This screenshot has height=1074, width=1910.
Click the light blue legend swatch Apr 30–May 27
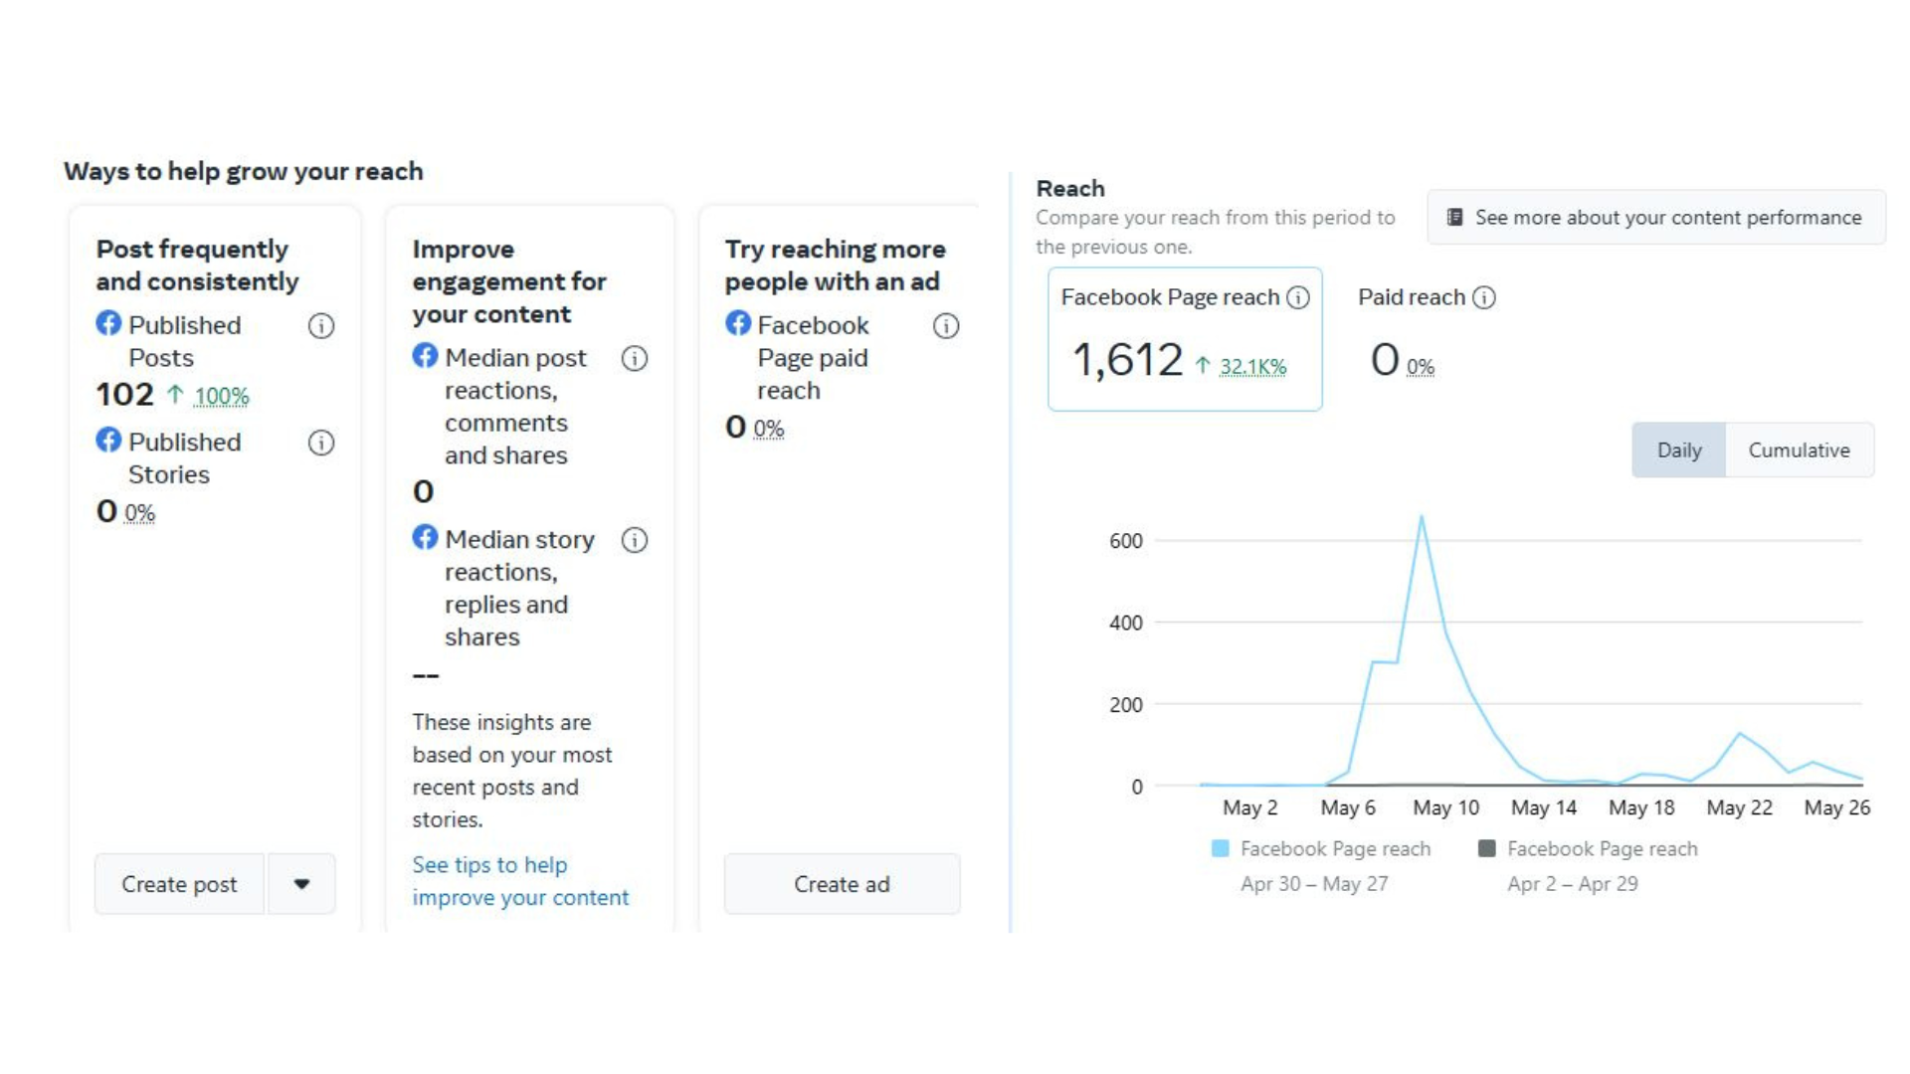(1221, 848)
